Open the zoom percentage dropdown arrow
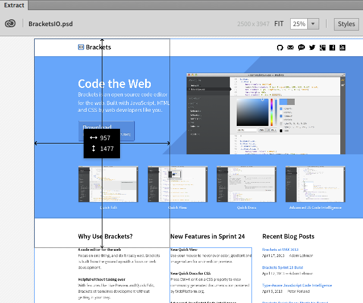The height and width of the screenshot is (303, 363). coord(313,24)
